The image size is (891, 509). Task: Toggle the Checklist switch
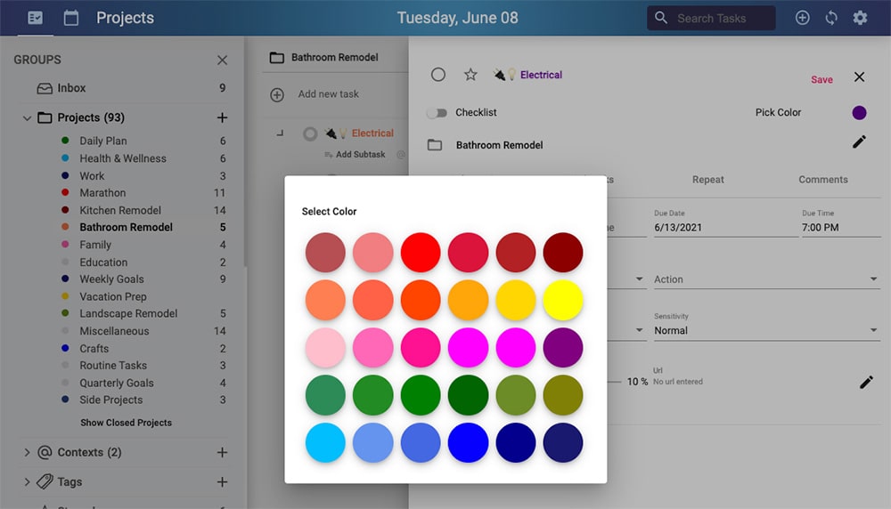coord(437,113)
